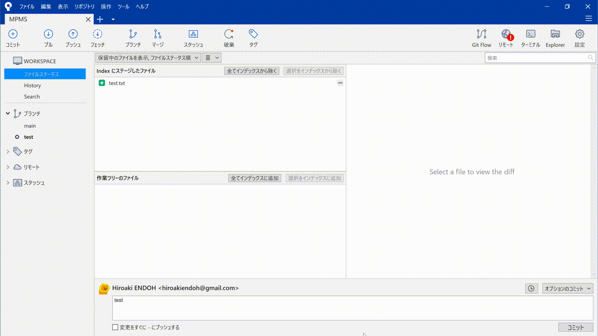Expand the リモート section in sidebar
The height and width of the screenshot is (336, 598).
(8, 167)
